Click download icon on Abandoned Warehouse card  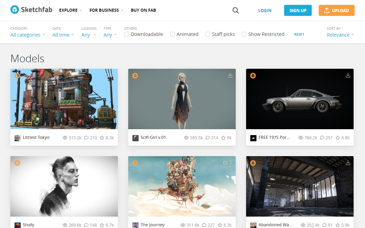click(348, 163)
